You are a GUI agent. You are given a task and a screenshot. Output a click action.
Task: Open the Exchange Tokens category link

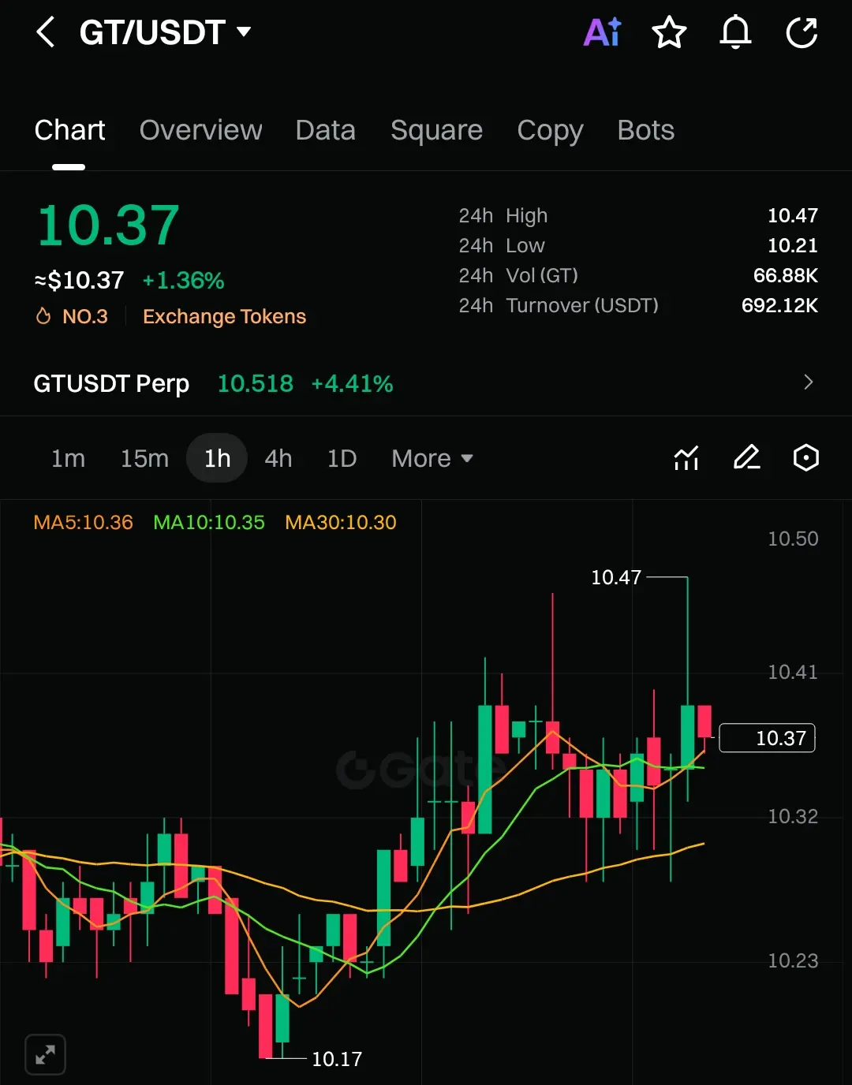point(224,316)
